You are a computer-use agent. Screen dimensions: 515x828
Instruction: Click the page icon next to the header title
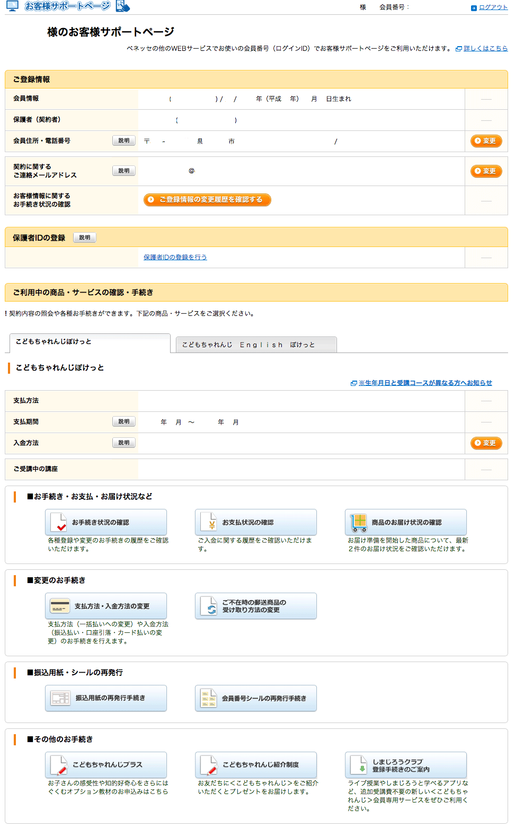click(122, 6)
